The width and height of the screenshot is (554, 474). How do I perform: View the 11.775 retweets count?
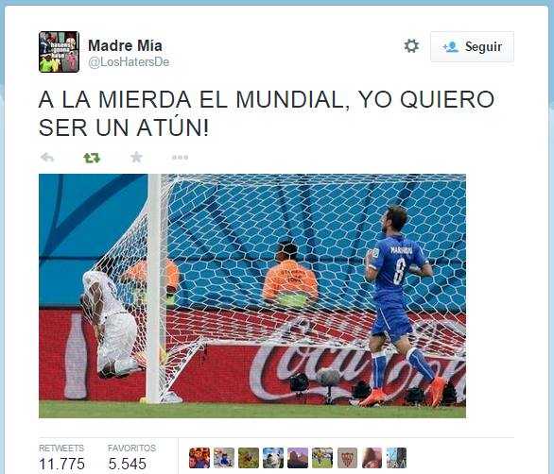click(x=61, y=464)
